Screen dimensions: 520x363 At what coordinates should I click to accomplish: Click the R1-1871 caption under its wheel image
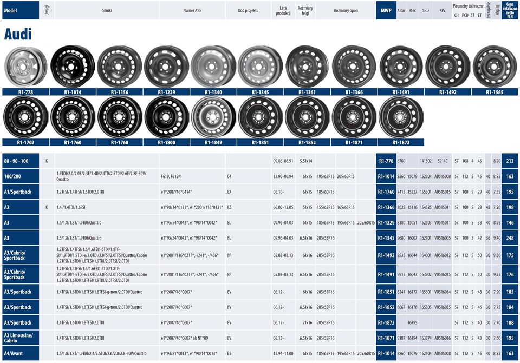point(354,142)
